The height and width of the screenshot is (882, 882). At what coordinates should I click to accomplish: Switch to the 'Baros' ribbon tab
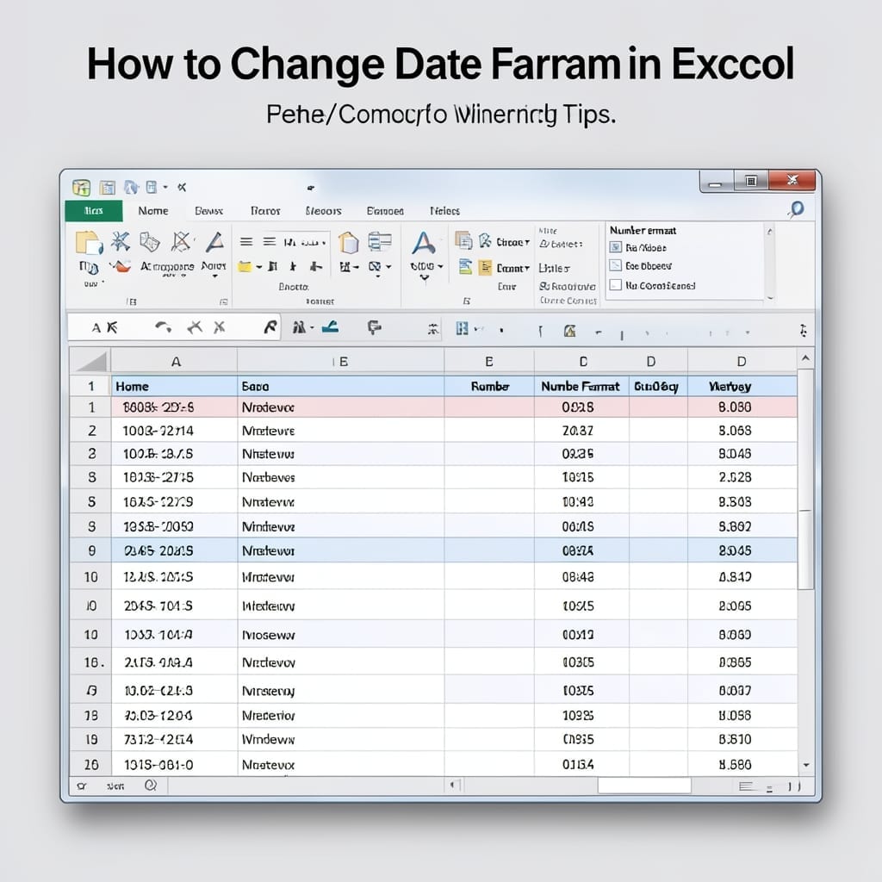(x=265, y=211)
